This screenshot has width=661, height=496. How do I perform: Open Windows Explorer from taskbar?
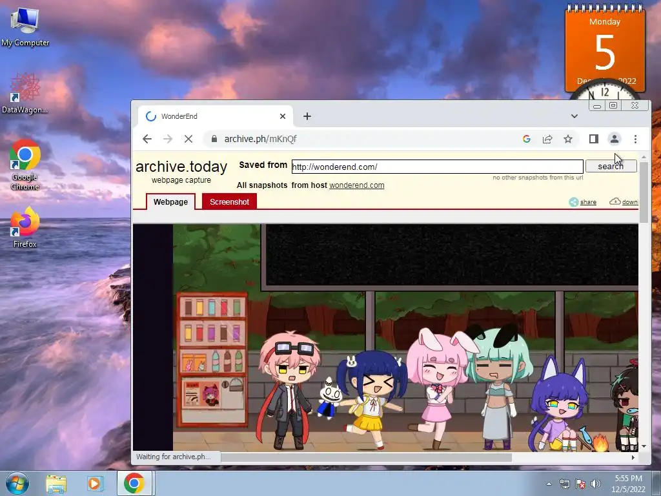56,483
